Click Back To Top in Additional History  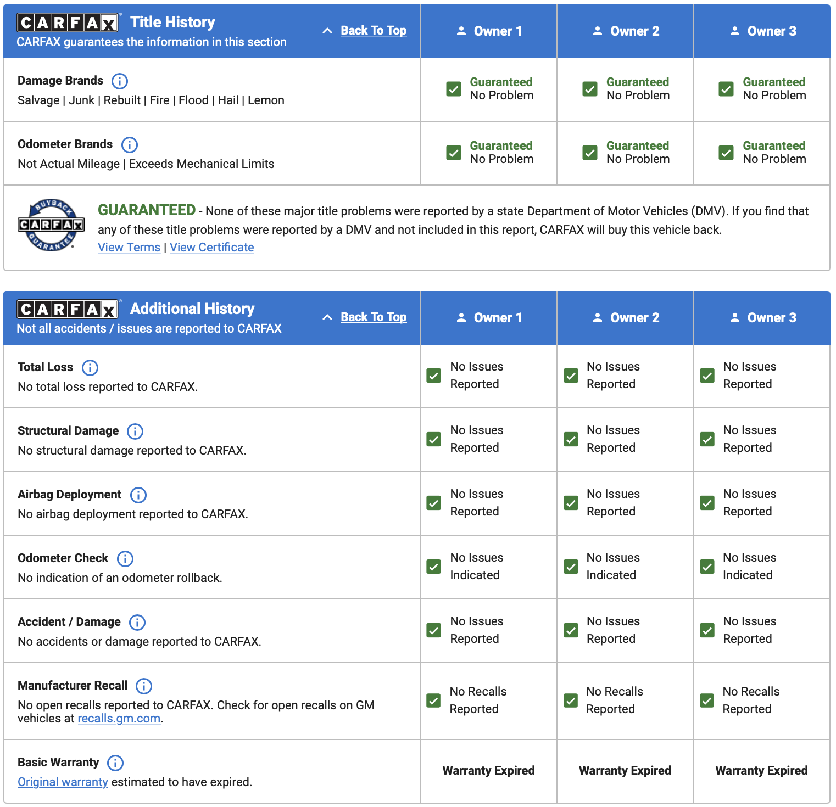(374, 317)
